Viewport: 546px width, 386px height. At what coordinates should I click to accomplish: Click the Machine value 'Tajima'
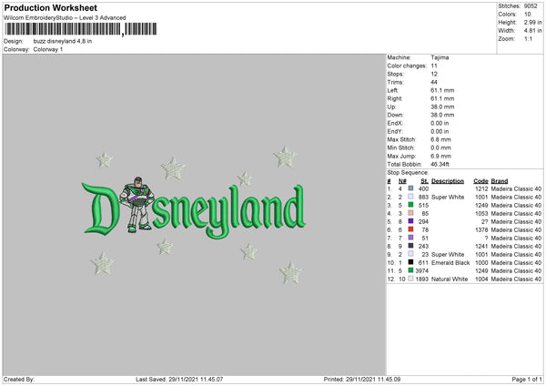(440, 57)
